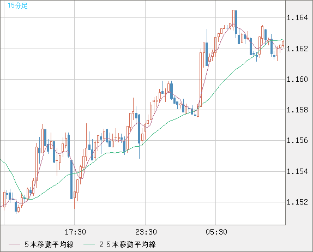The image size is (313, 252).
Task: Click the 25本移動平均線 legend label
Action: pyautogui.click(x=128, y=244)
